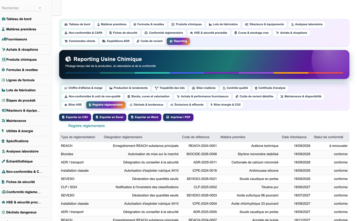357x221 pixels.
Task: Open the Expéditions ADR tab
Action: pos(116,41)
